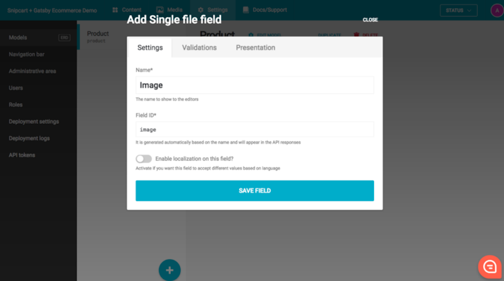The width and height of the screenshot is (504, 281).
Task: Click the Media picture icon
Action: tap(160, 10)
